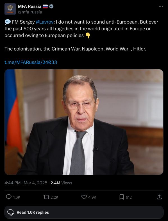Repost the tweet using retweet icon
Image resolution: width=168 pixels, height=221 pixels.
coord(46,197)
